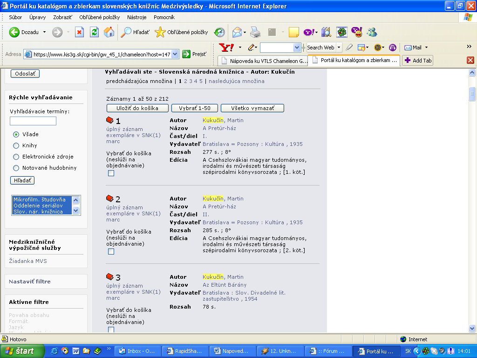The width and height of the screenshot is (477, 358).
Task: Click the red book icon of record 1
Action: [110, 120]
